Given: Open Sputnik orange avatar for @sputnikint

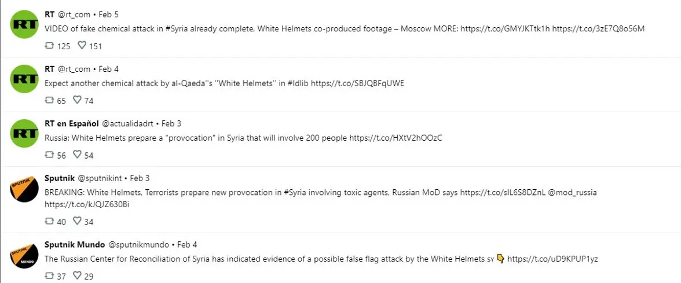Looking at the screenshot, I should (24, 188).
